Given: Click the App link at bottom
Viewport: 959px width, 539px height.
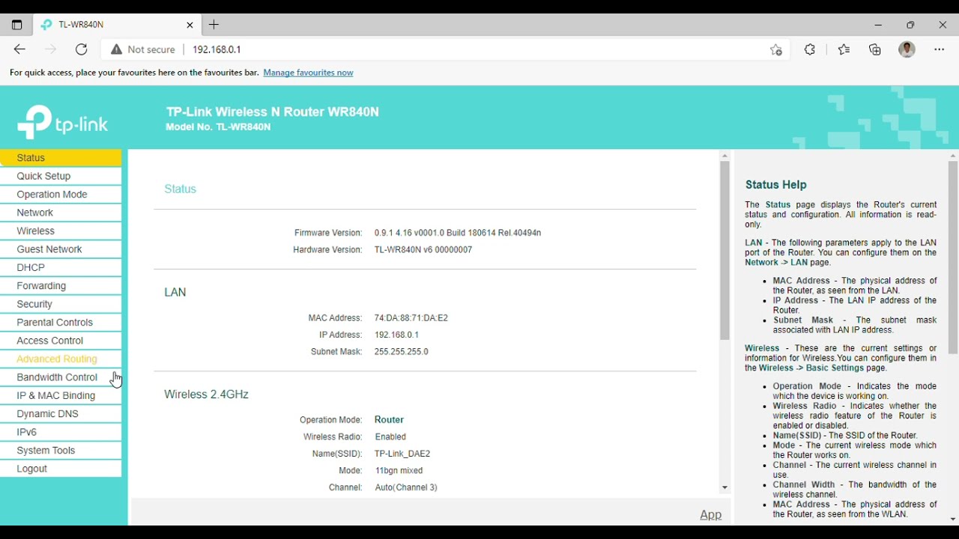Looking at the screenshot, I should pos(711,515).
